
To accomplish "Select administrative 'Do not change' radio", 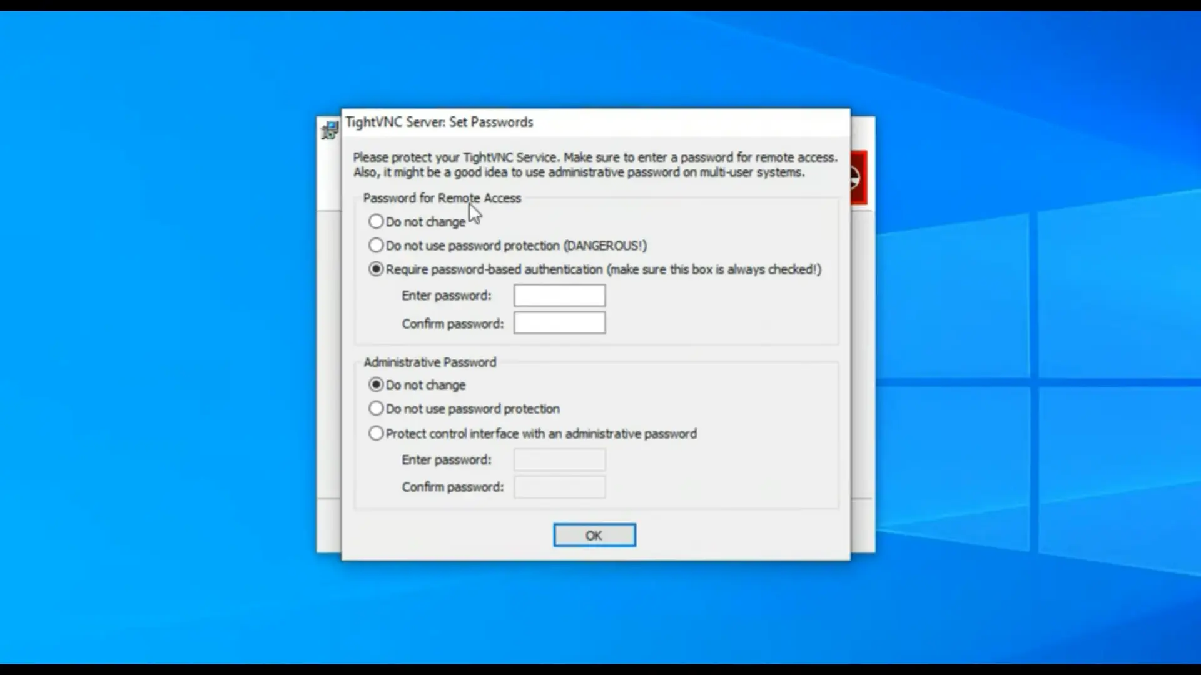I will (x=376, y=384).
